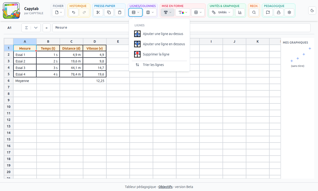The image size is (318, 191).
Task: Click the undo arrow in Historique
Action: 73,12
